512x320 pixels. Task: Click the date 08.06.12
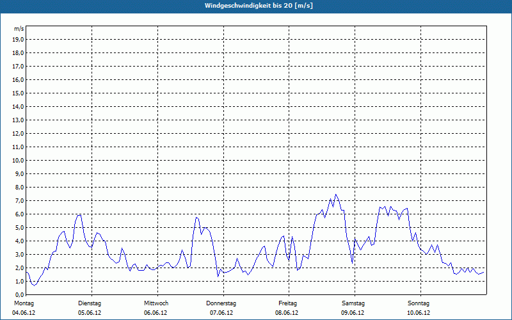coord(287,313)
